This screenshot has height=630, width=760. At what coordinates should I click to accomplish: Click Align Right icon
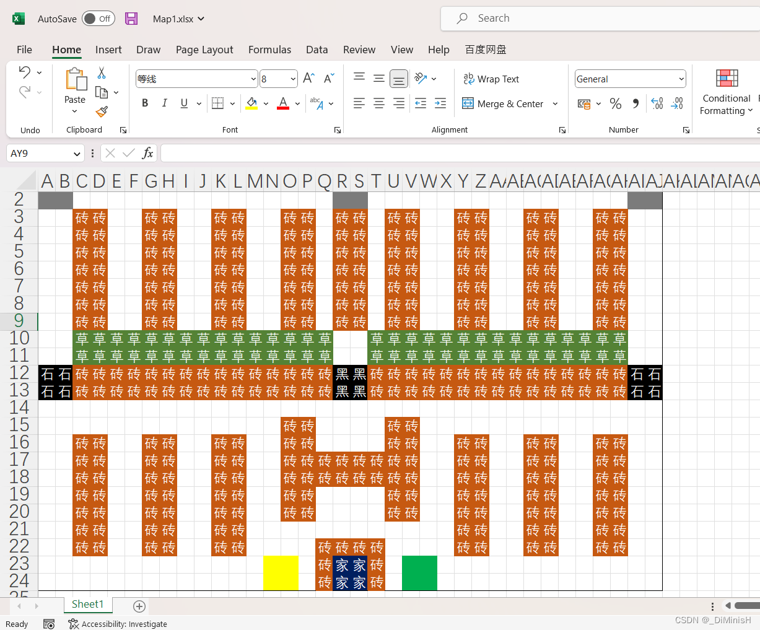pyautogui.click(x=399, y=103)
